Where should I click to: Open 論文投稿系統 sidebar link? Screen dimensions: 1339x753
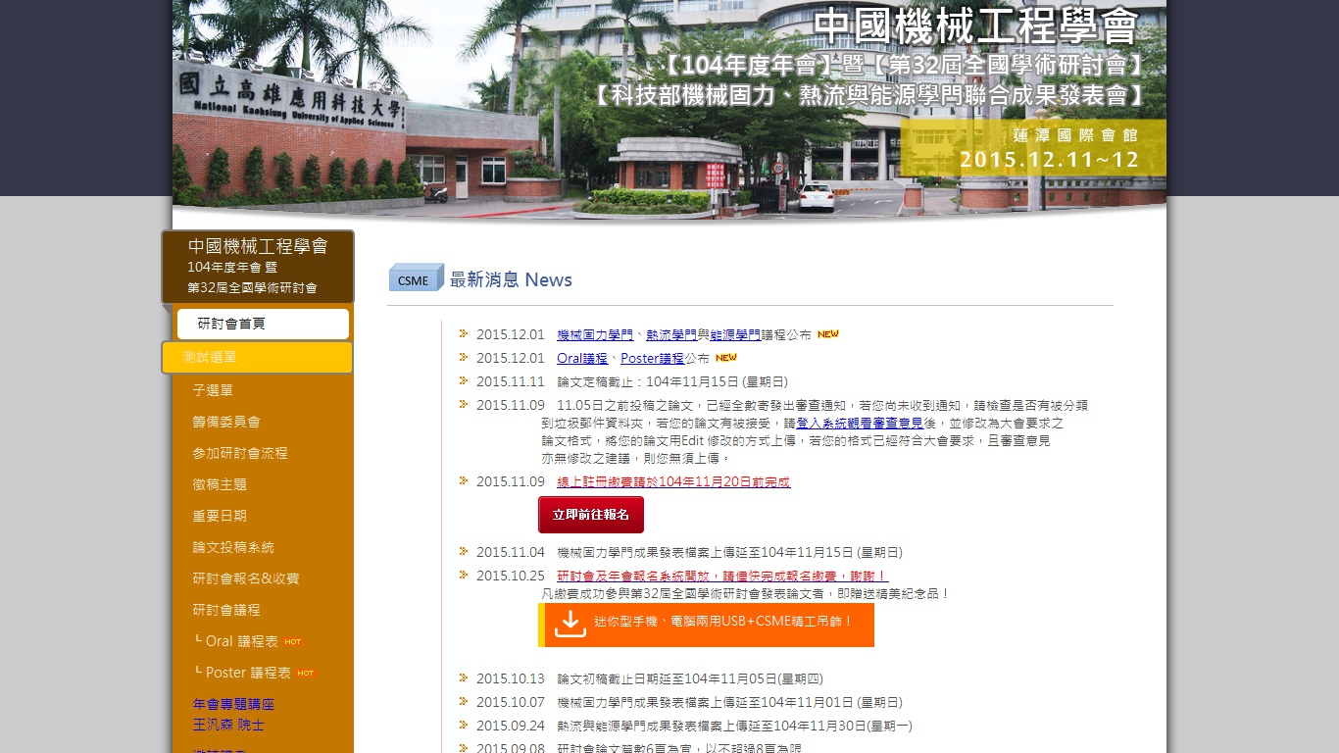233,547
